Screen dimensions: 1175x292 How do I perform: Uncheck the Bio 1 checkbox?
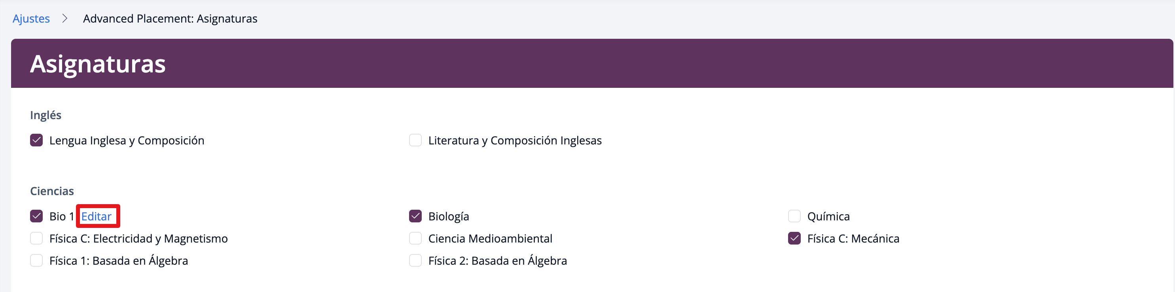pyautogui.click(x=36, y=216)
